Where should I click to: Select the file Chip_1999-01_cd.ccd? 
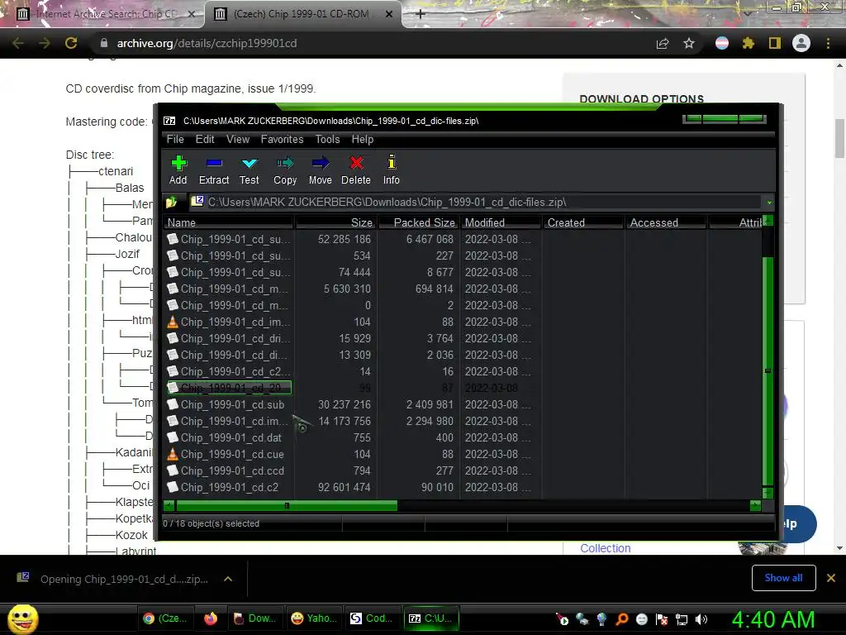coord(232,470)
